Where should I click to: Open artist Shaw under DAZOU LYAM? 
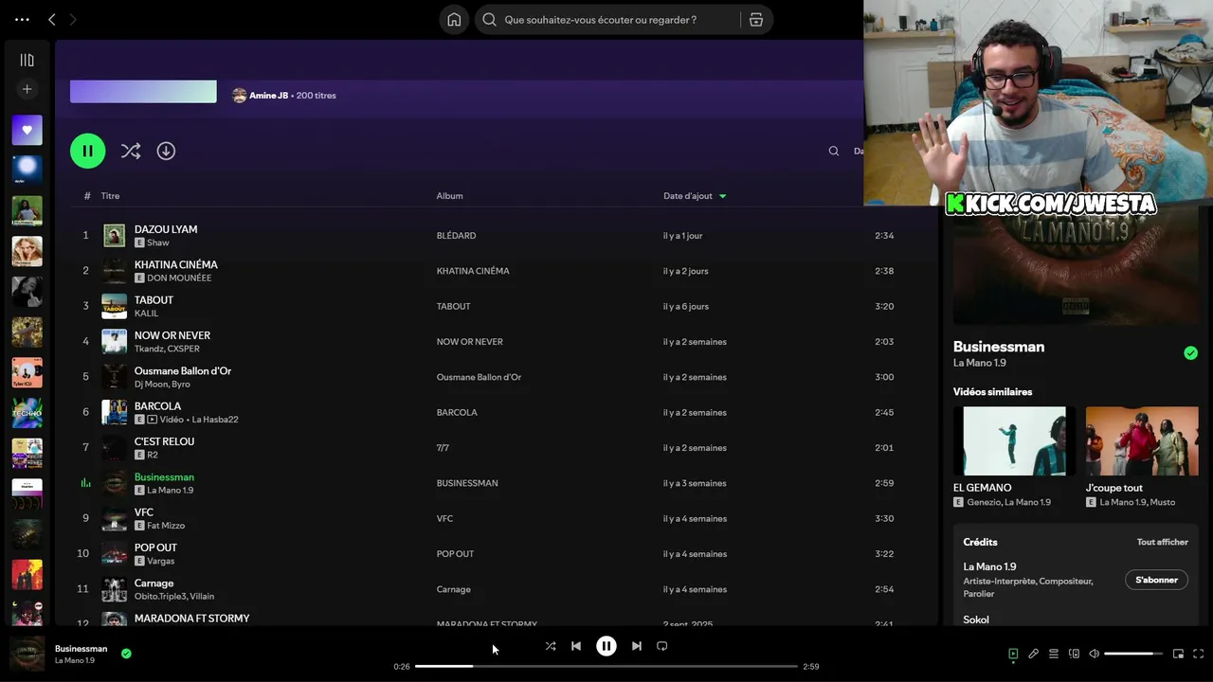point(158,242)
